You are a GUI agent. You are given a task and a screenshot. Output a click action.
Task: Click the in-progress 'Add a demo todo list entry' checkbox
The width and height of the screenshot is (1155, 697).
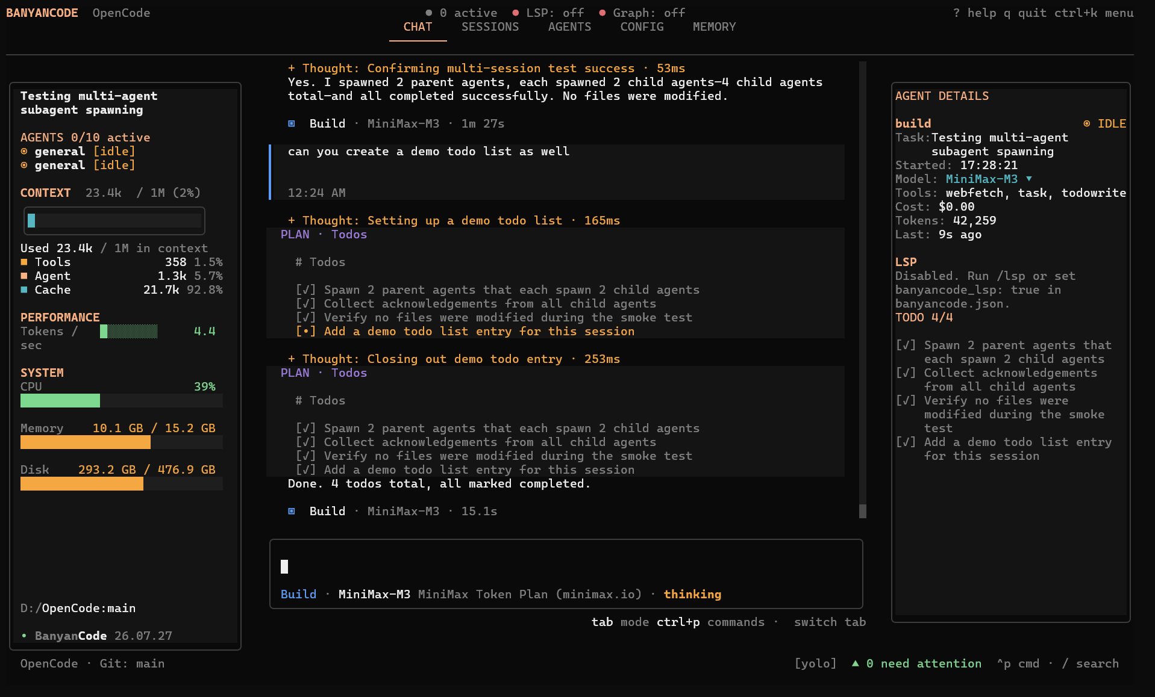coord(305,331)
